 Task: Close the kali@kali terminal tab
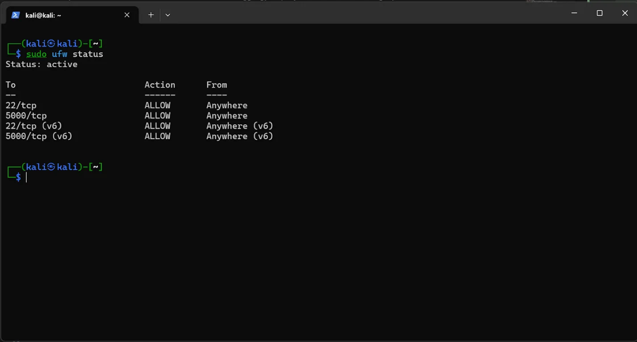click(x=127, y=15)
